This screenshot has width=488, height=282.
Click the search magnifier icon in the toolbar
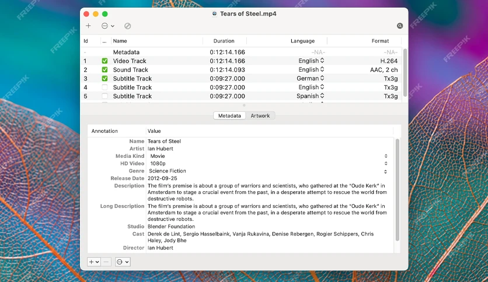pyautogui.click(x=400, y=26)
